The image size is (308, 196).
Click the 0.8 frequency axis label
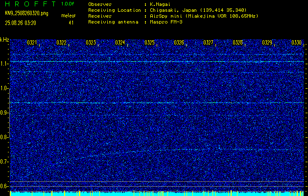pyautogui.click(x=3, y=137)
